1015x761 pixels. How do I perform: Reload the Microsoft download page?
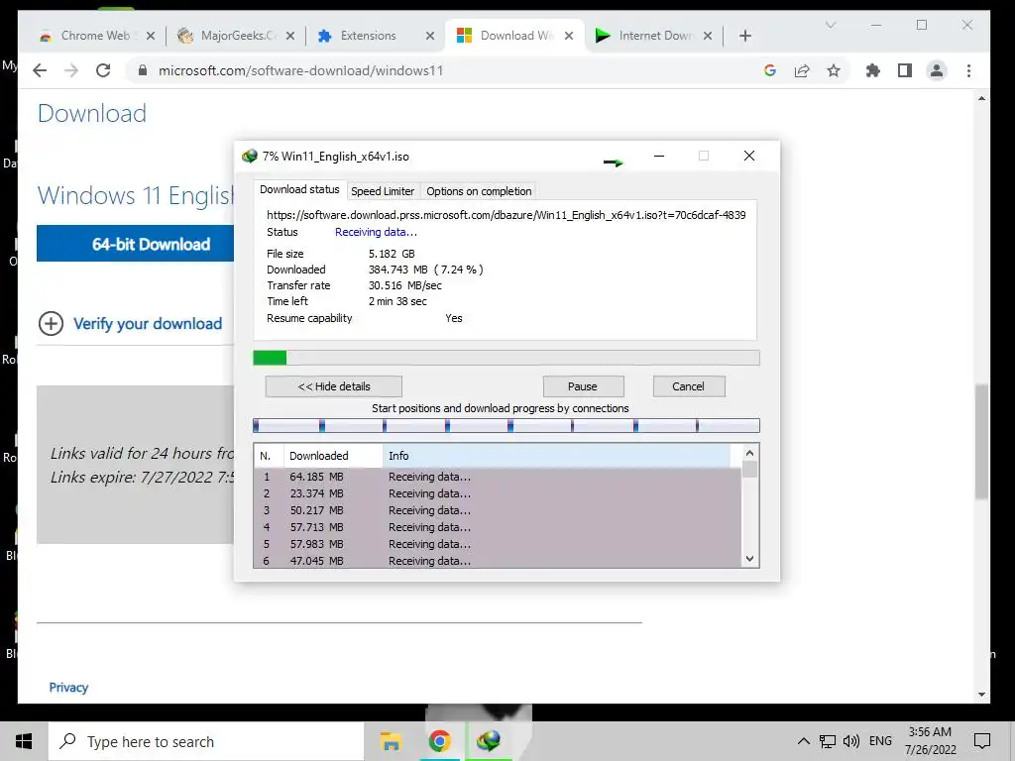pyautogui.click(x=103, y=70)
